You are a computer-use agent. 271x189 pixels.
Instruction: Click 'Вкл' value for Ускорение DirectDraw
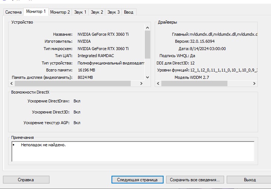[77, 101]
